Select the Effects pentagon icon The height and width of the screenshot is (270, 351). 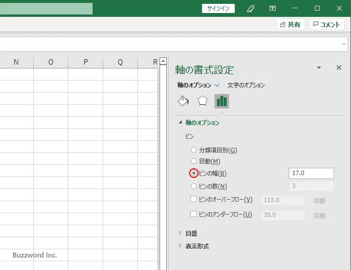202,101
